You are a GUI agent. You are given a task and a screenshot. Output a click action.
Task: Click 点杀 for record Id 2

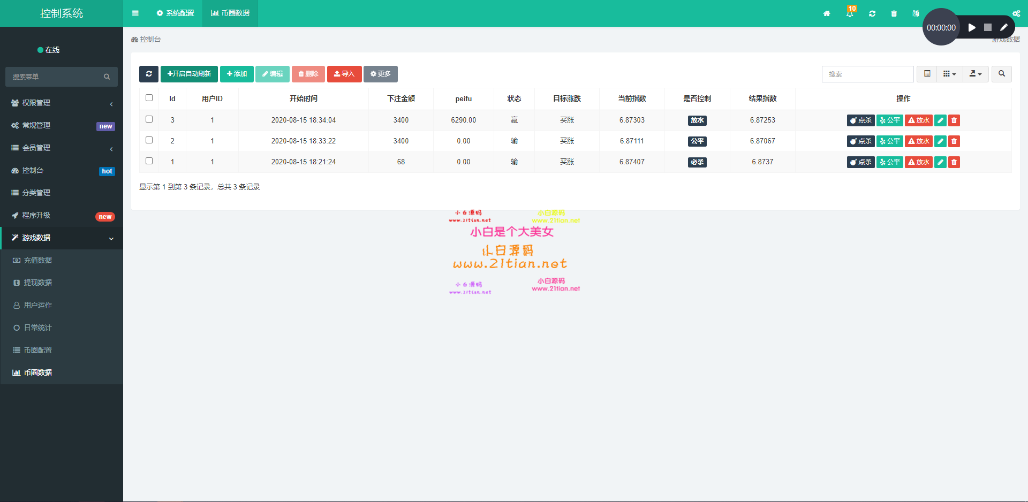(x=860, y=141)
